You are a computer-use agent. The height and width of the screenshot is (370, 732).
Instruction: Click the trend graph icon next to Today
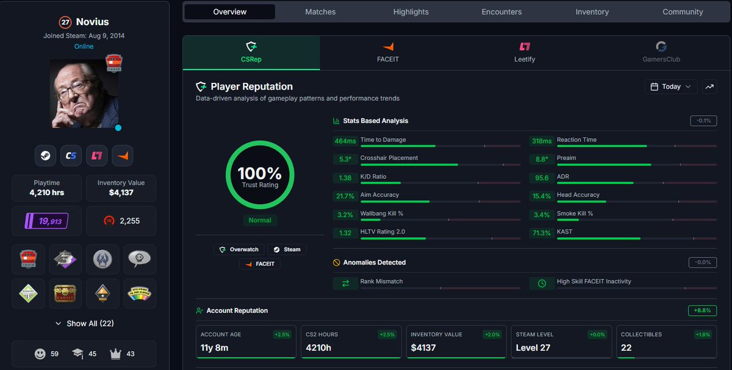(709, 87)
